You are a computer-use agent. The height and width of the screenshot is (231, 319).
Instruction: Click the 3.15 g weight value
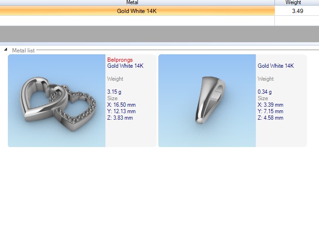point(114,92)
